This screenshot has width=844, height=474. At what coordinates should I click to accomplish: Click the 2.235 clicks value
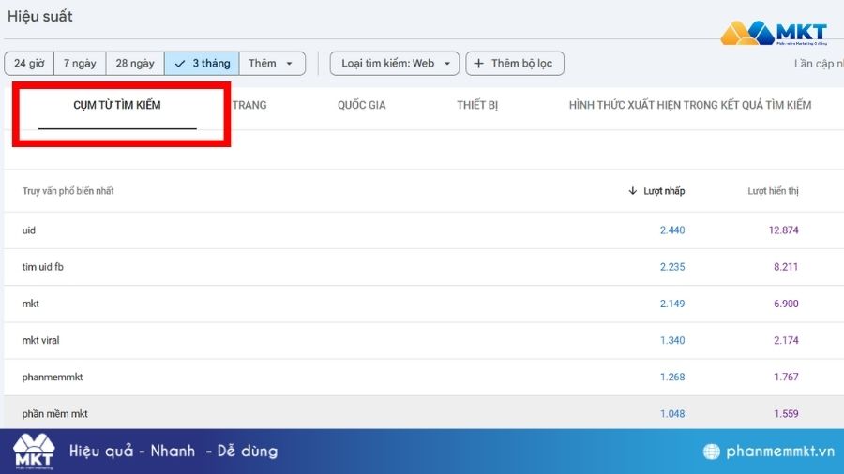click(x=672, y=267)
